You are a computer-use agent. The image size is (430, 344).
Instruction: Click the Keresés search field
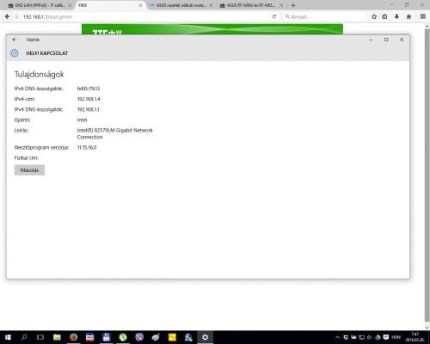click(324, 16)
